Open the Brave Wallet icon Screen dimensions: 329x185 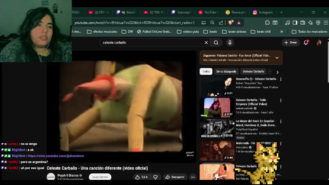[303, 23]
